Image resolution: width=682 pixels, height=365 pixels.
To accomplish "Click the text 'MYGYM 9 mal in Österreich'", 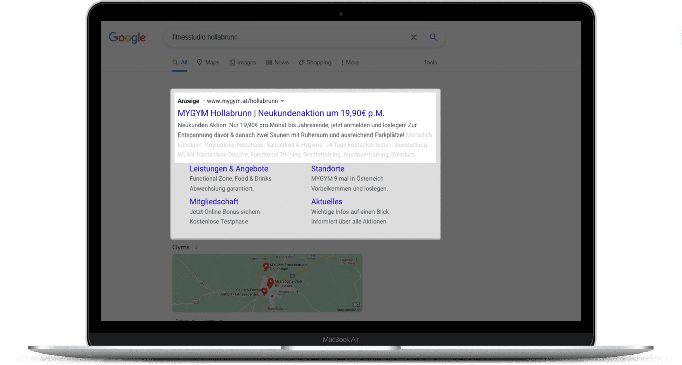I will coord(347,179).
